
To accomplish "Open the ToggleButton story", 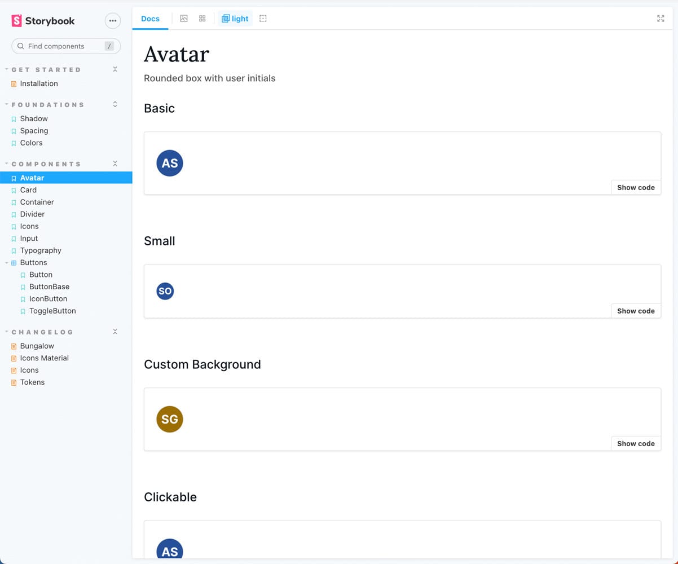I will (x=52, y=311).
